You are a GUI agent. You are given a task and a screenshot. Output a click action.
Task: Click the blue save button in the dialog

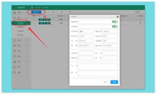coord(114,82)
